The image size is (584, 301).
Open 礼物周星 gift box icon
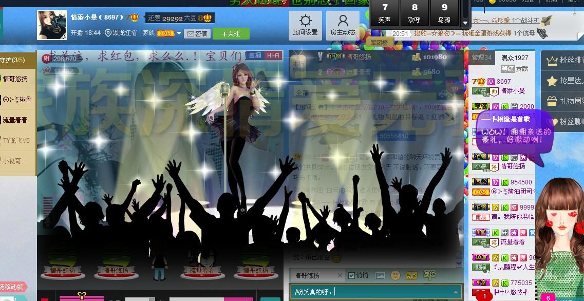click(x=552, y=101)
